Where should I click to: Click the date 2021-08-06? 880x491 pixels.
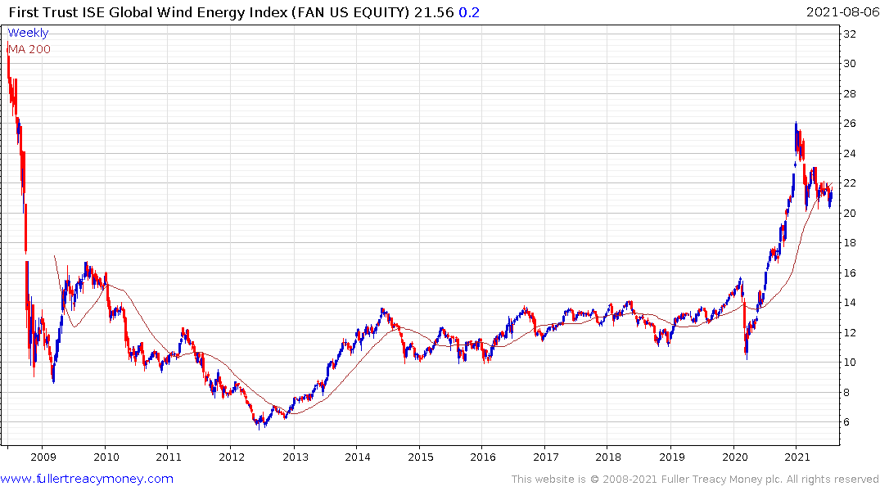click(842, 12)
